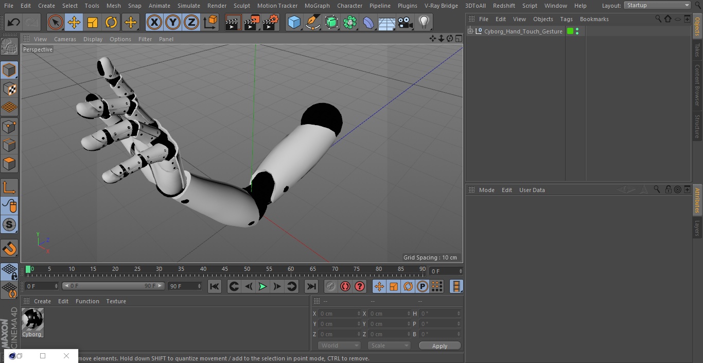Open the MoGraph menu
The image size is (703, 363).
[x=317, y=6]
